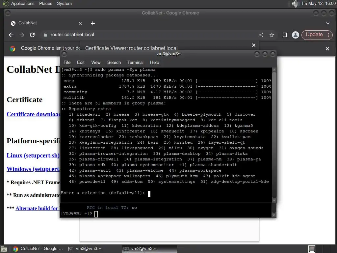This screenshot has height=253, width=337.
Task: Bookmark this page with the star icon
Action: 272,35
